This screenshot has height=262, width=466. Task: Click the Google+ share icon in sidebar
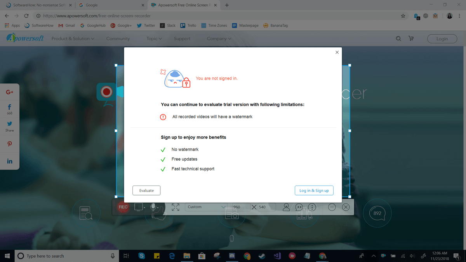tap(10, 92)
